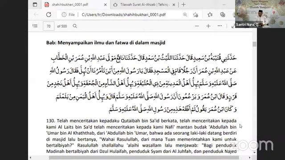Click the zoom magnifier in address bar
The height and width of the screenshot is (160, 285).
tap(185, 15)
